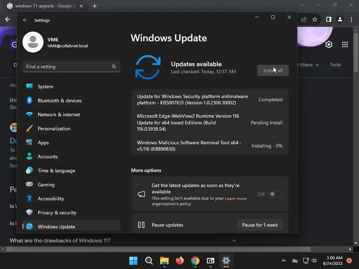Click the Pause updates icon

pyautogui.click(x=141, y=225)
